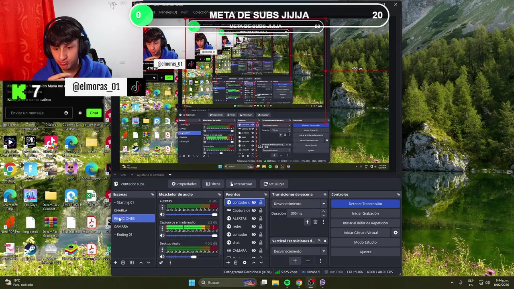This screenshot has height=289, width=514.
Task: Open Captura de entrada audio options menu
Action: 162,229
